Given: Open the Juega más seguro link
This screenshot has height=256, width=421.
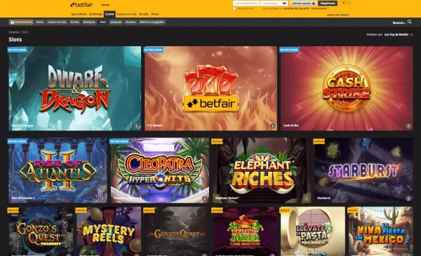Looking at the screenshot, I should click(x=338, y=15).
